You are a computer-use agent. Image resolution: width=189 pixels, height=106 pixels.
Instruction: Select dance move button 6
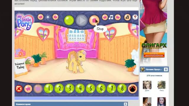(x=101, y=88)
